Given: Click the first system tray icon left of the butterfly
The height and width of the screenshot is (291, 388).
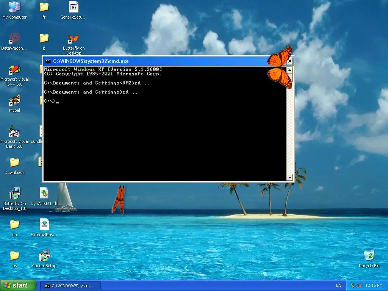Looking at the screenshot, I should tap(353, 285).
